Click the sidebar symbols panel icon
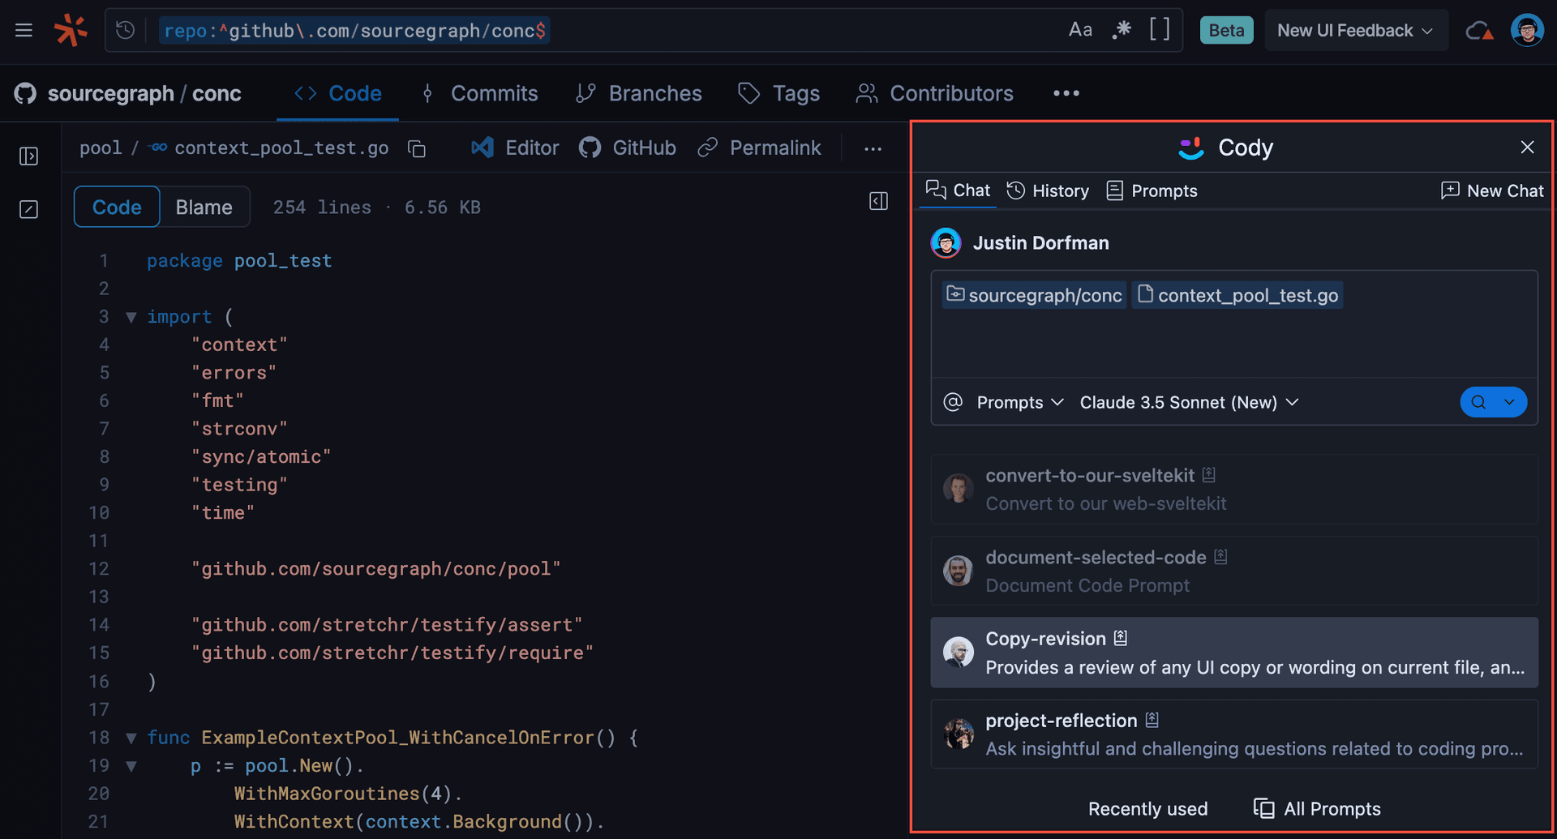The width and height of the screenshot is (1557, 839). (x=29, y=209)
